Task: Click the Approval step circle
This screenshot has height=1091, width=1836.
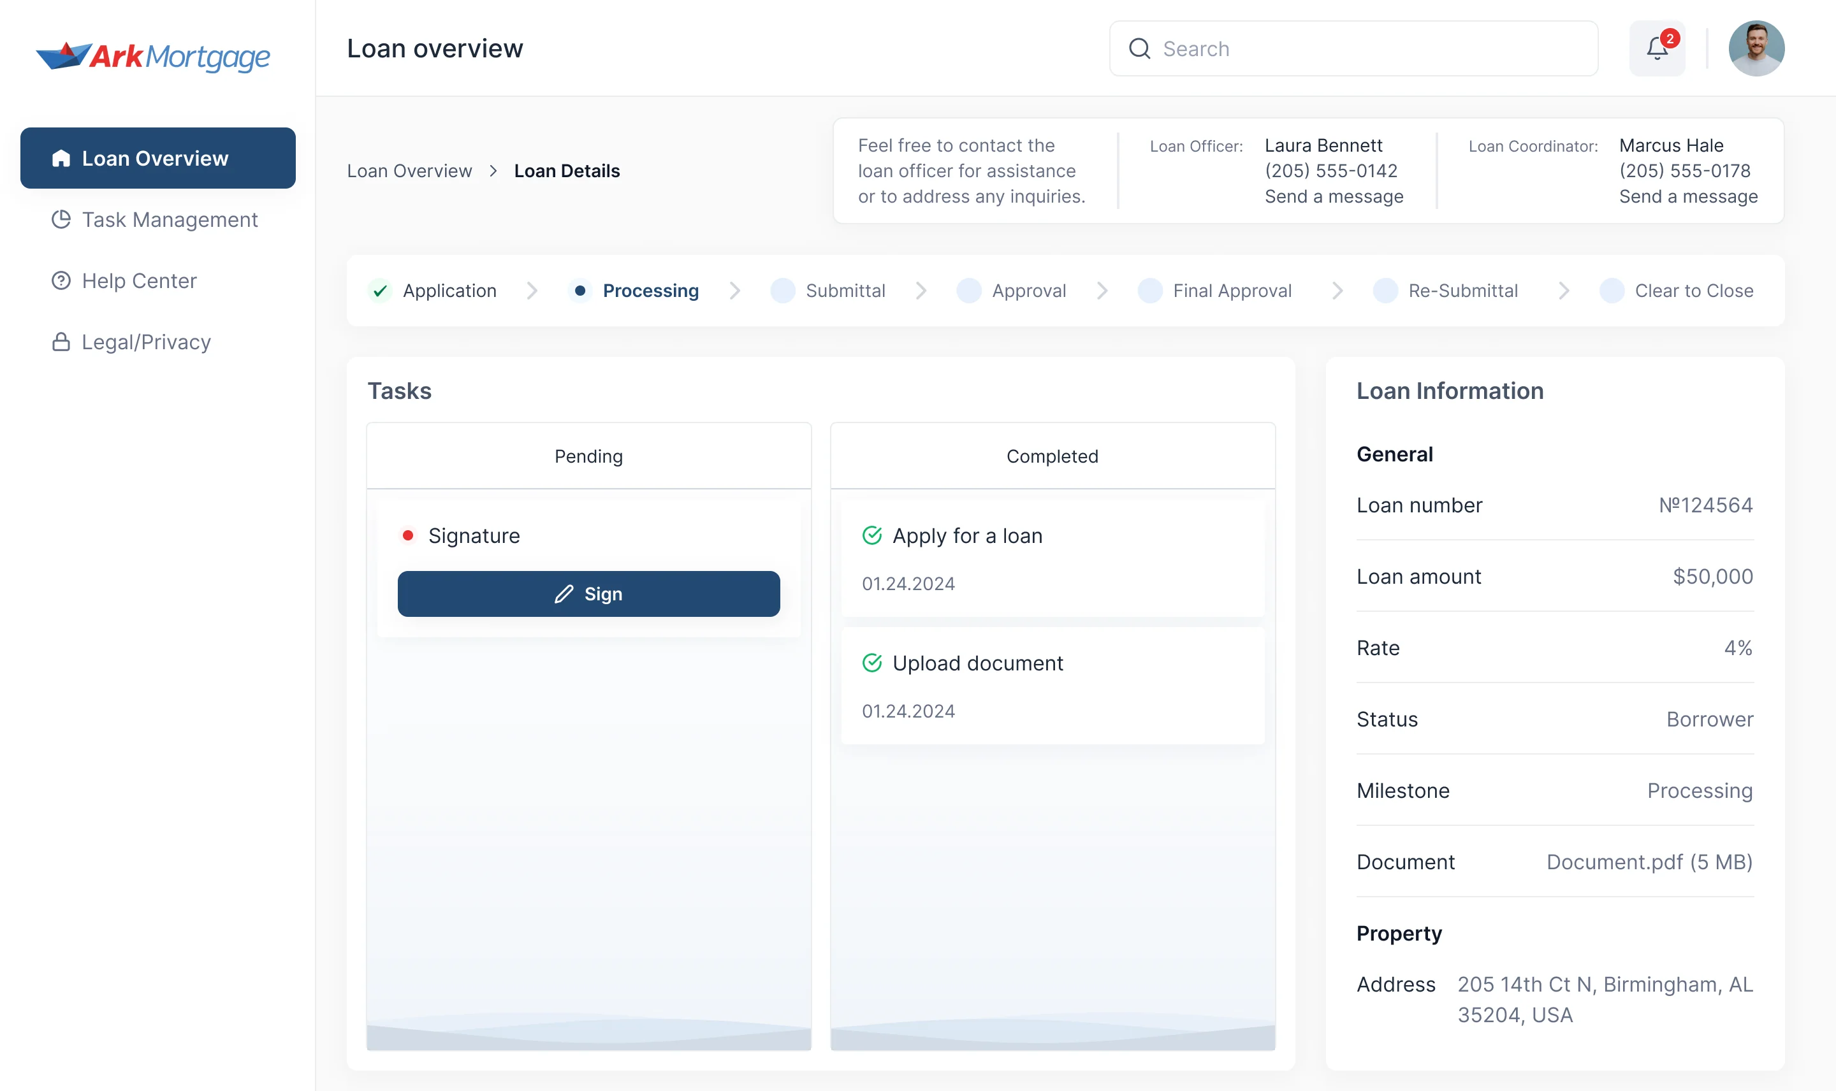Action: pos(968,291)
